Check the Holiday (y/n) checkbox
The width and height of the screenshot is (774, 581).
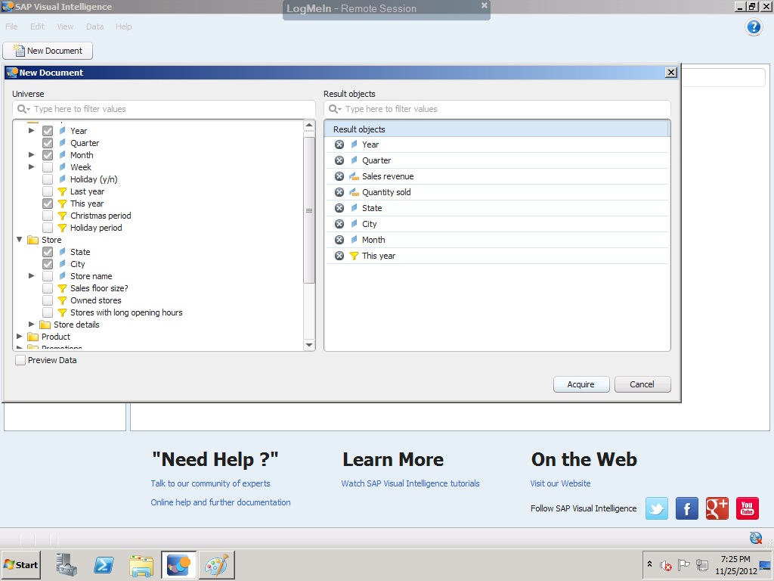tap(48, 179)
